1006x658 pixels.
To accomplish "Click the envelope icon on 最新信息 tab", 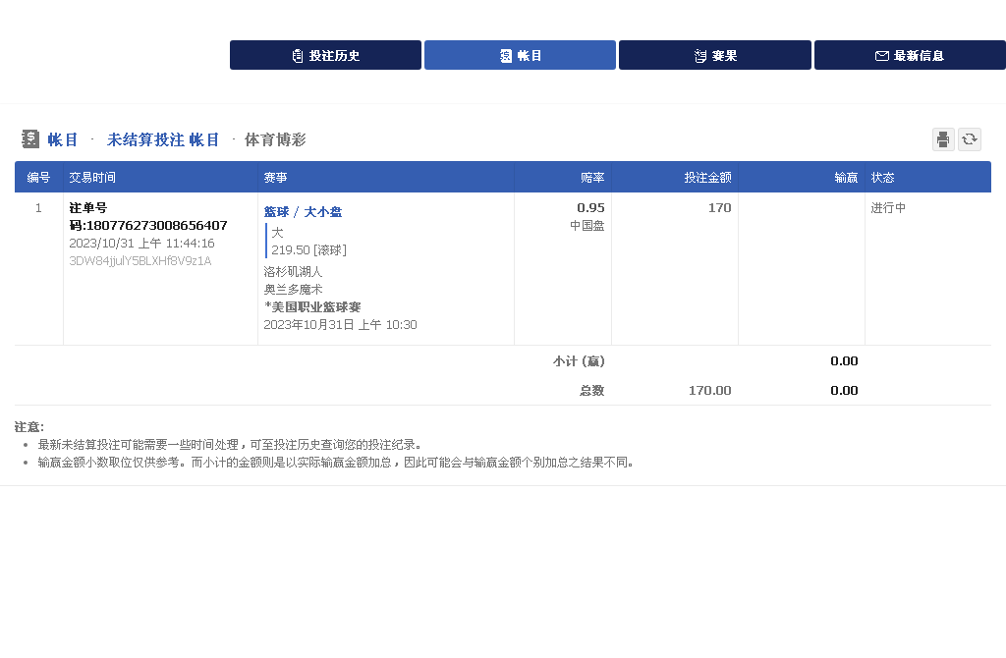I will coord(882,56).
